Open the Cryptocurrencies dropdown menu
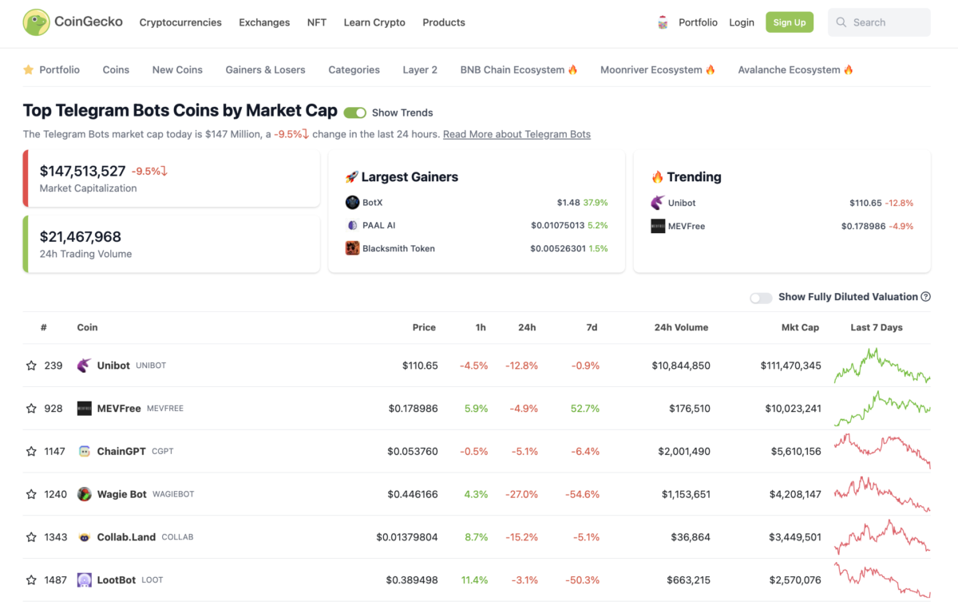 pyautogui.click(x=180, y=22)
